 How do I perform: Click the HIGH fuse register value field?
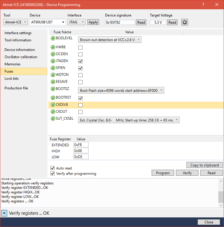[x=81, y=151]
